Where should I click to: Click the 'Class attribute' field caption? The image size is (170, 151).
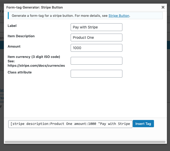[x=20, y=72]
